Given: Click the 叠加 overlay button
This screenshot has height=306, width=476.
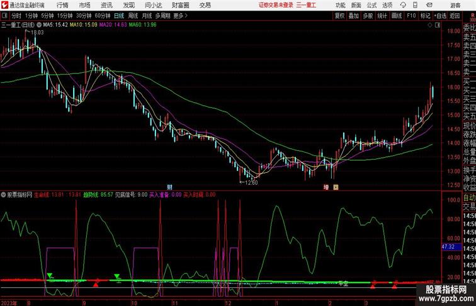Looking at the screenshot, I should (x=354, y=16).
